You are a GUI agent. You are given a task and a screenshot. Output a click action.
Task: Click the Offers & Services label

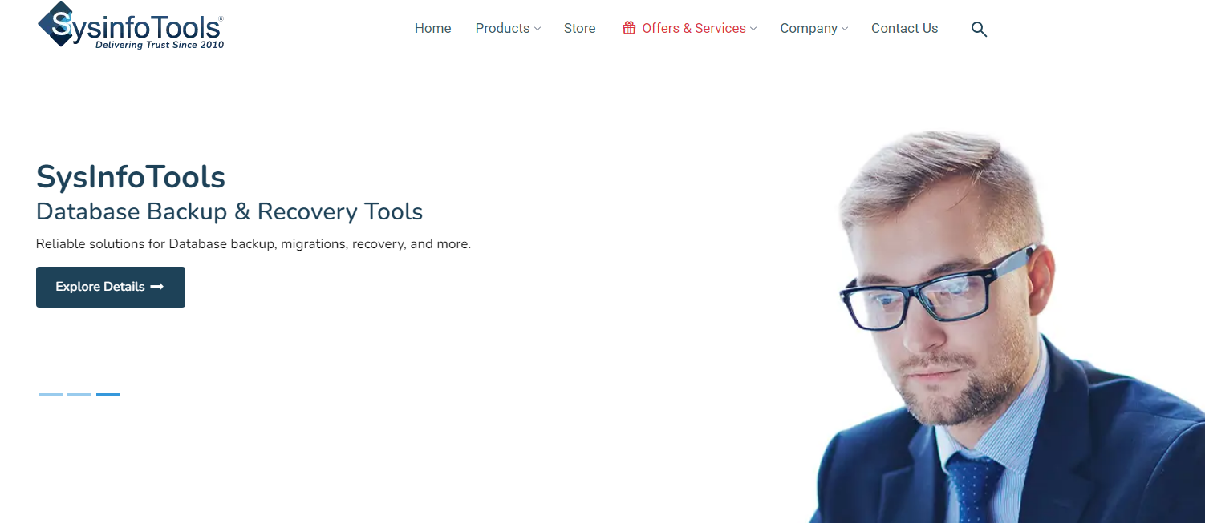694,28
